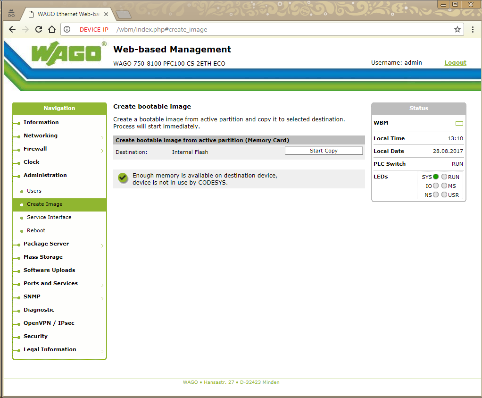The height and width of the screenshot is (398, 482).
Task: Open Mass Storage in navigation
Action: click(43, 257)
